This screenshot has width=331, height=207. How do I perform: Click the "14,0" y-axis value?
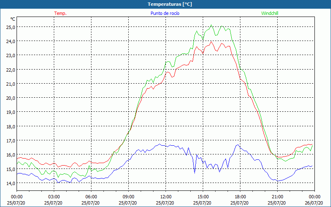11,183
